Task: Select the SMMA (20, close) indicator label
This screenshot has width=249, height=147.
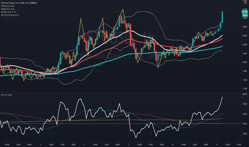Action: coord(8,6)
